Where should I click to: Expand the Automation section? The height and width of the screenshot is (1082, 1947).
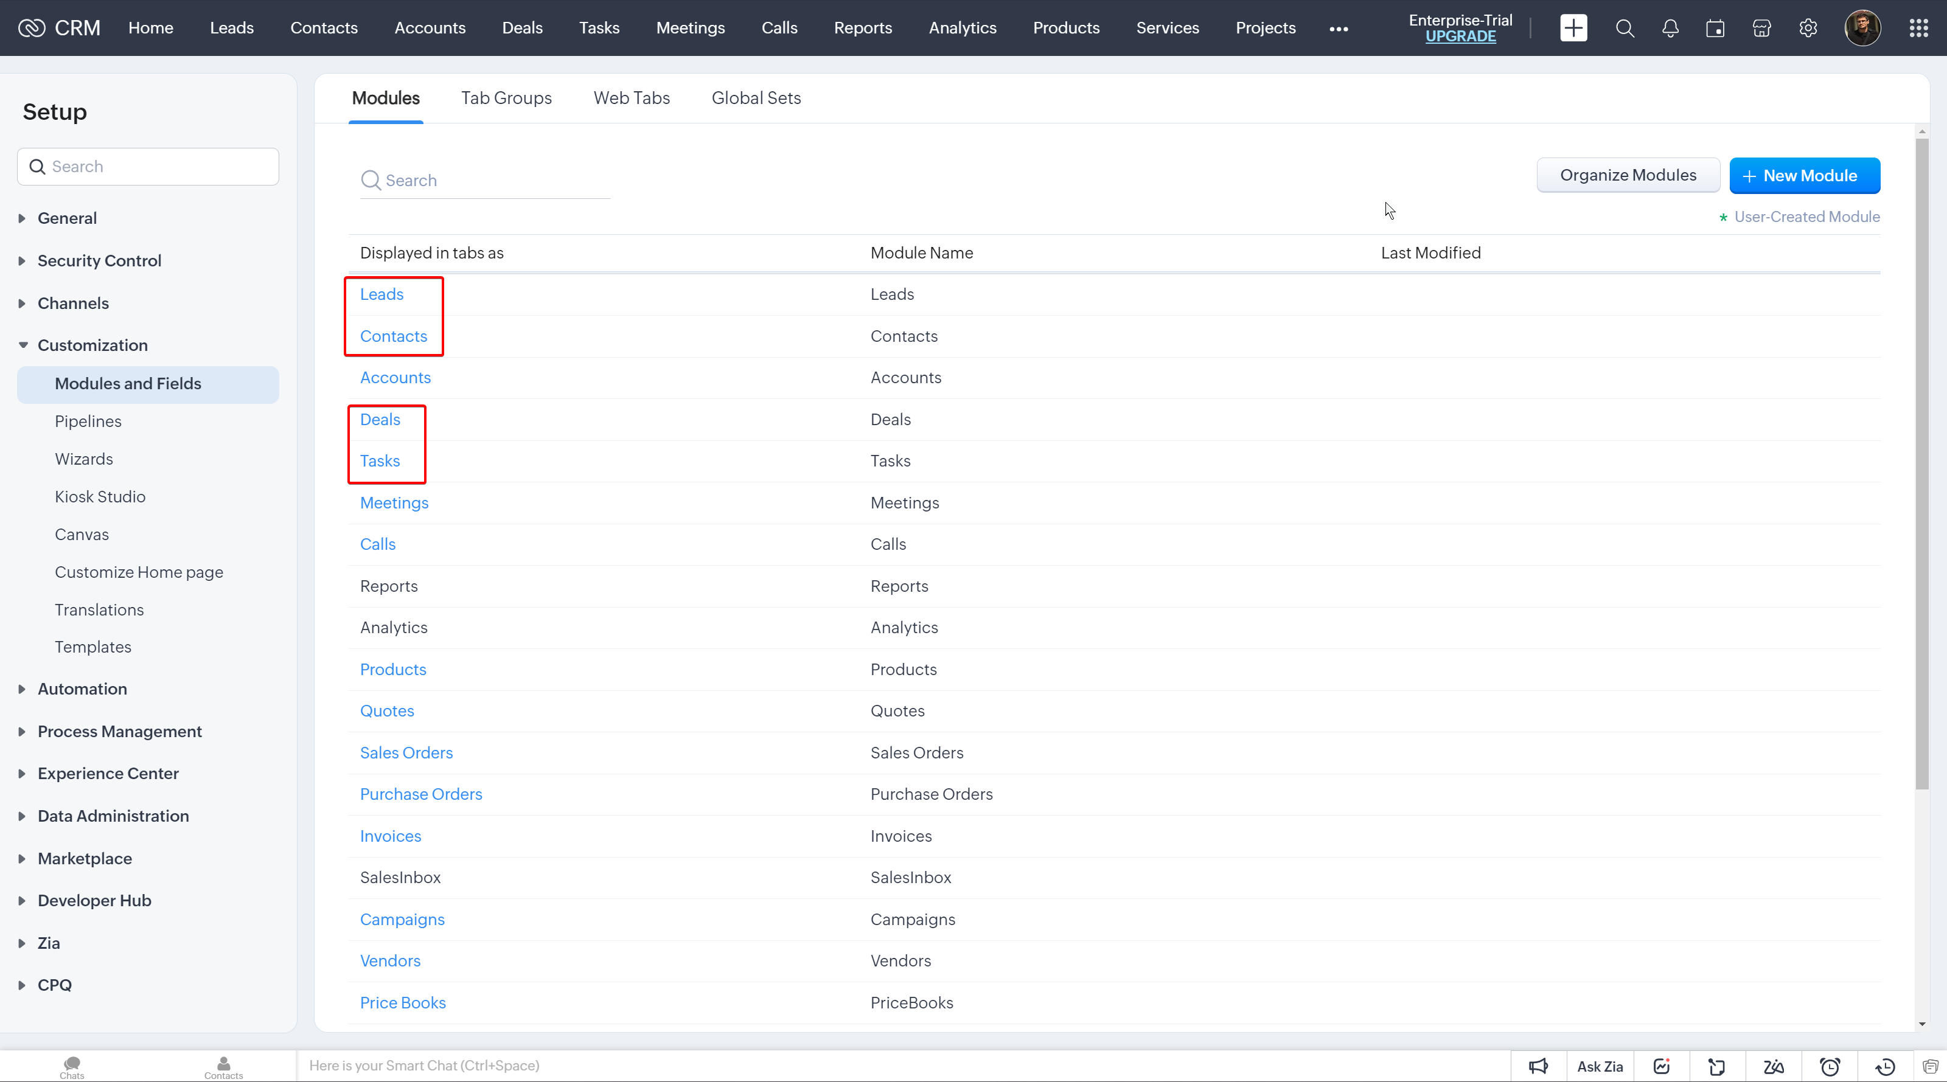(x=82, y=689)
